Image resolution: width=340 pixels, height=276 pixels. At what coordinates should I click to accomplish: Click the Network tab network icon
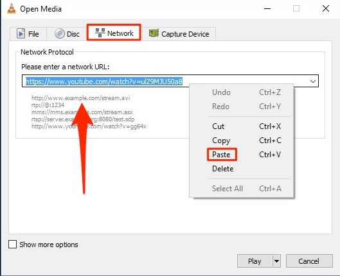point(100,33)
